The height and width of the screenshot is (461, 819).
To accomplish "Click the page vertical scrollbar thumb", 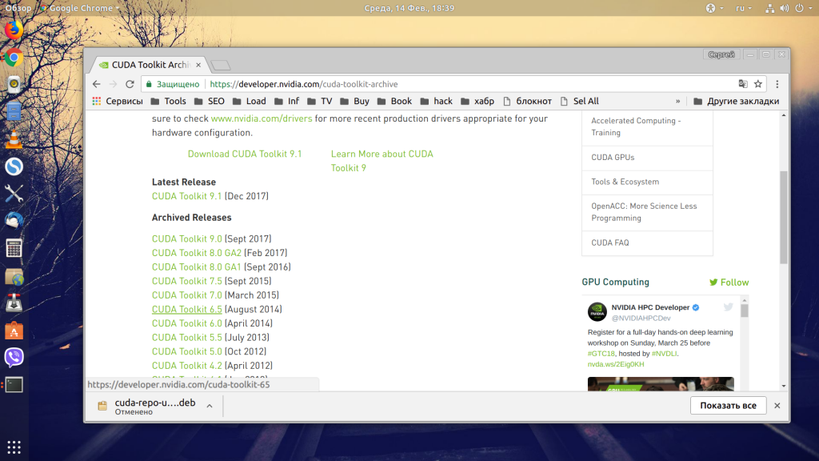I will (784, 217).
